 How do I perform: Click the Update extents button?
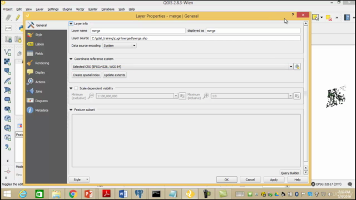coord(115,75)
